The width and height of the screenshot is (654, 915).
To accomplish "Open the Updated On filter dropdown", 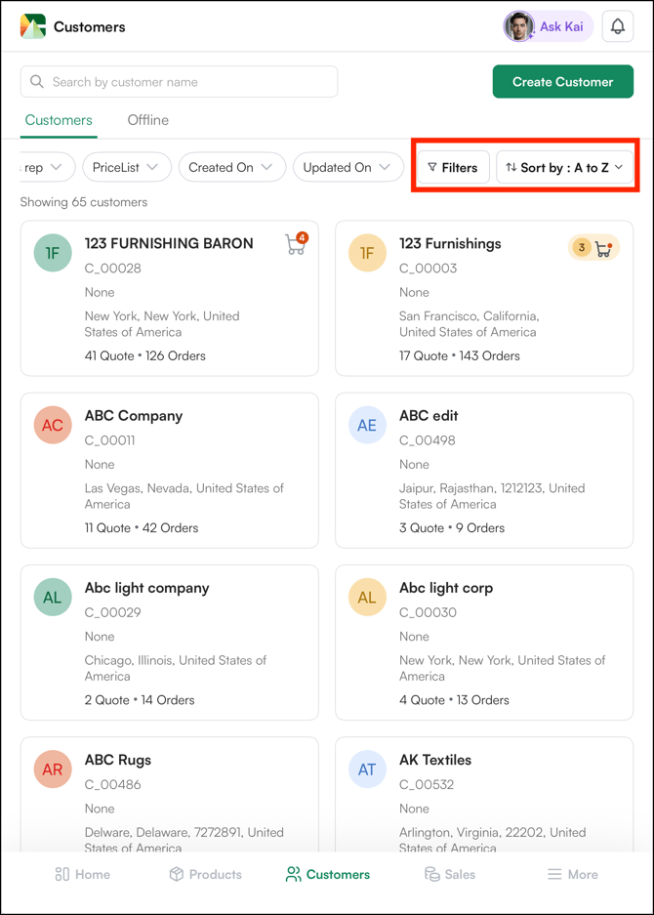I will 347,167.
